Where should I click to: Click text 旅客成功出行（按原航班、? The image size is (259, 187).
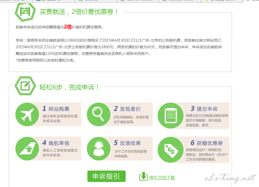pyautogui.click(x=204, y=150)
